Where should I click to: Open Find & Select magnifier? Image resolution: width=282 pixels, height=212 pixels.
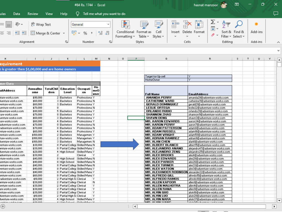tap(239, 29)
